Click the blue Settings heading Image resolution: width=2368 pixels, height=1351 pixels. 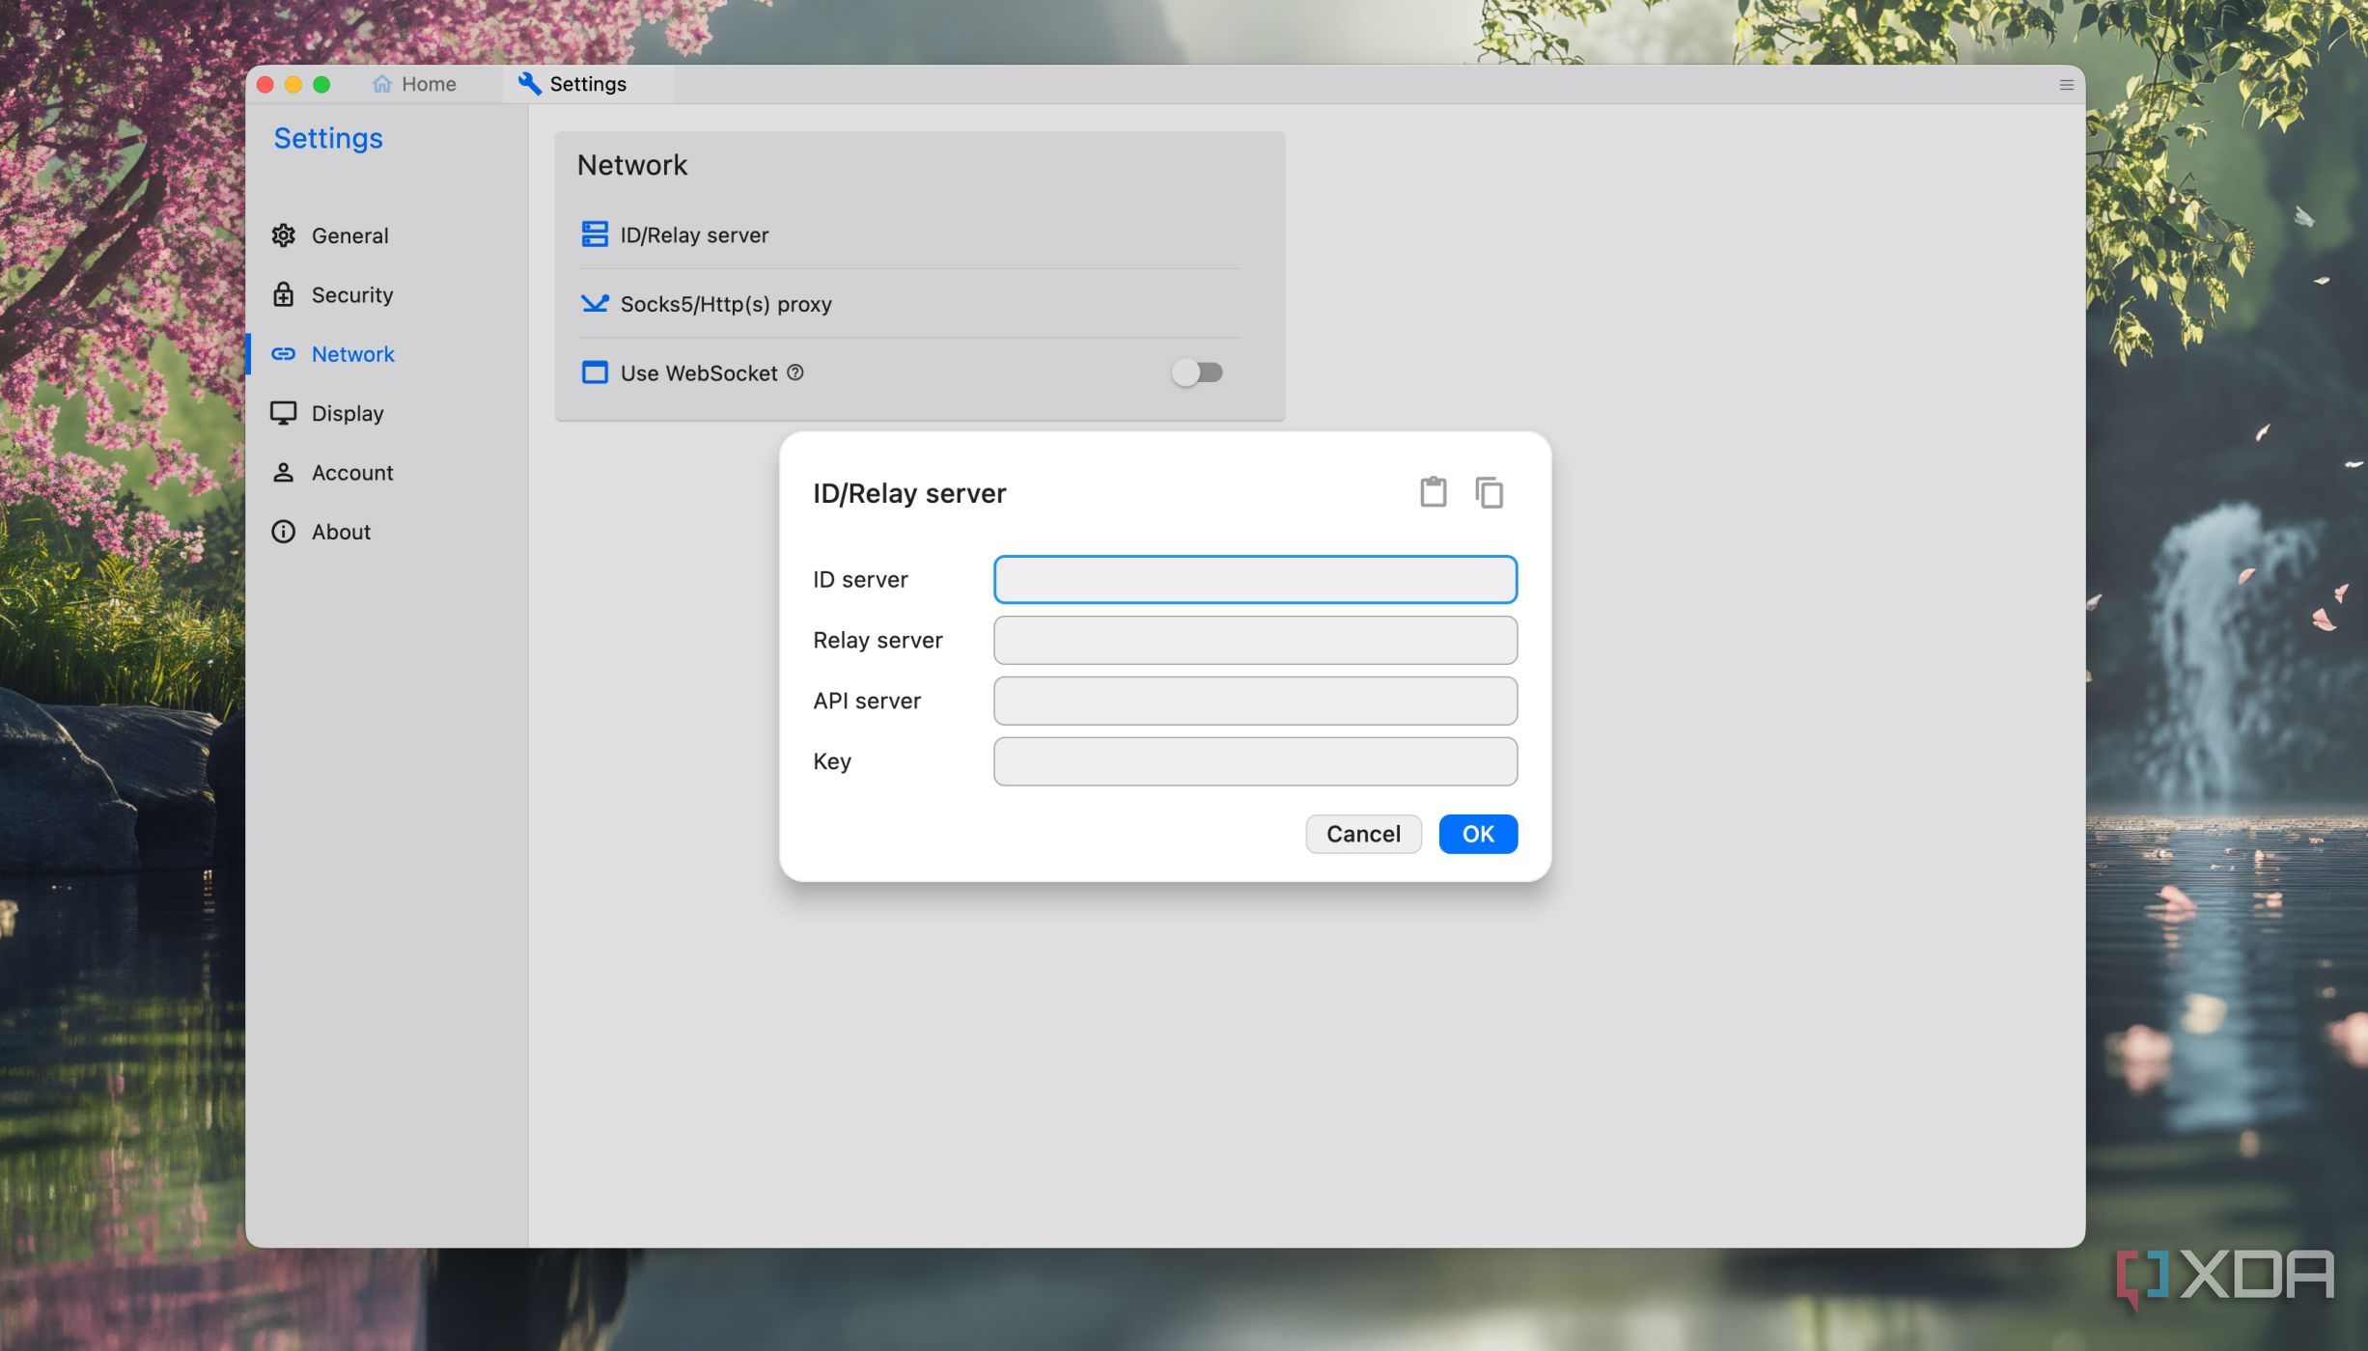(328, 138)
